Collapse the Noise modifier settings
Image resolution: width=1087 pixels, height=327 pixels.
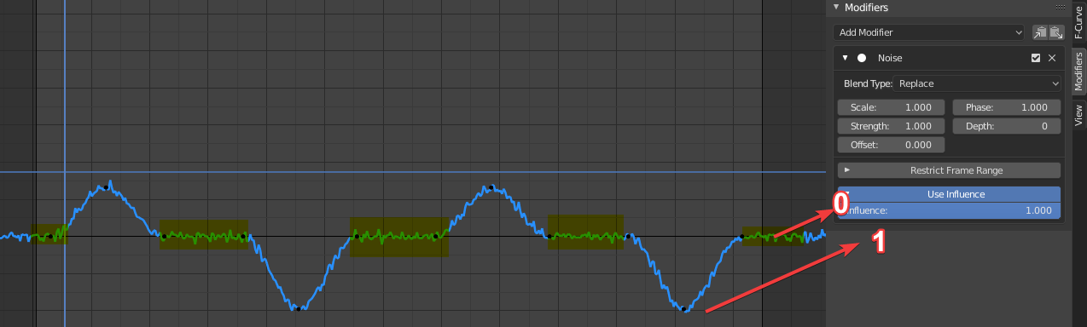point(845,58)
